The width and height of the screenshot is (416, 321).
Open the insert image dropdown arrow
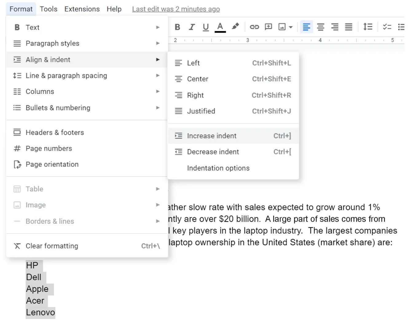coord(290,27)
